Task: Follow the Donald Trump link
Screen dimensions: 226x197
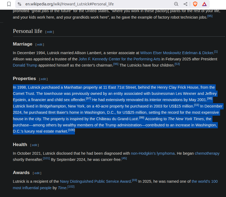Action: [25, 65]
